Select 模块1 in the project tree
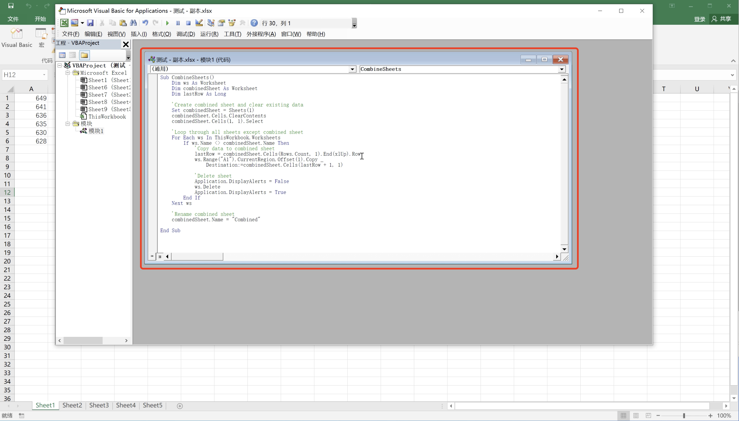 pos(96,131)
